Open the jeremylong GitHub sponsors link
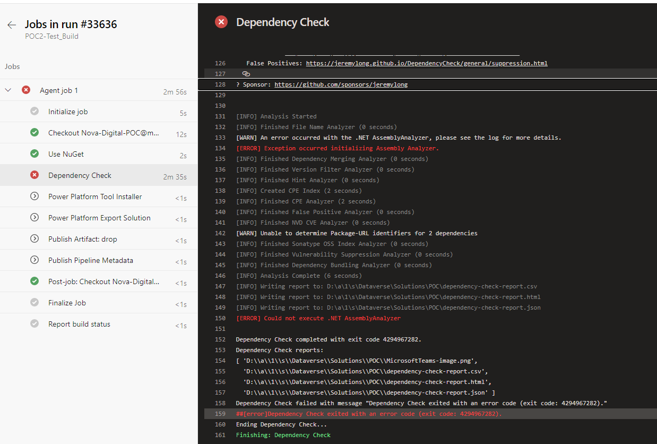 [341, 84]
